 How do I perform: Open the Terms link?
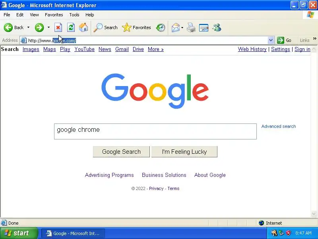[173, 188]
